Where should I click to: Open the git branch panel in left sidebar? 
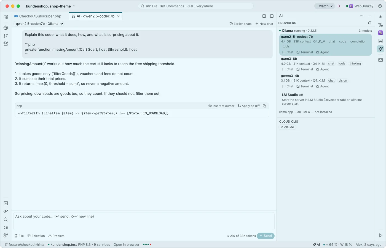pyautogui.click(x=6, y=36)
